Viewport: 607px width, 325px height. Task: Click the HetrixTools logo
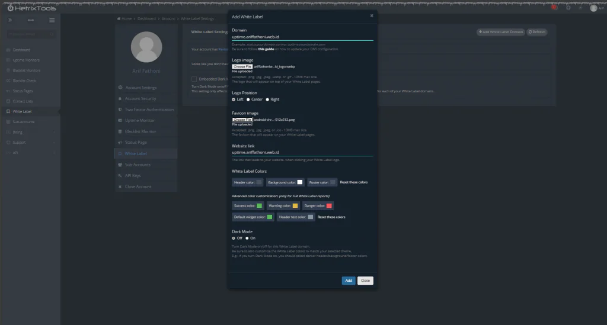tap(32, 8)
